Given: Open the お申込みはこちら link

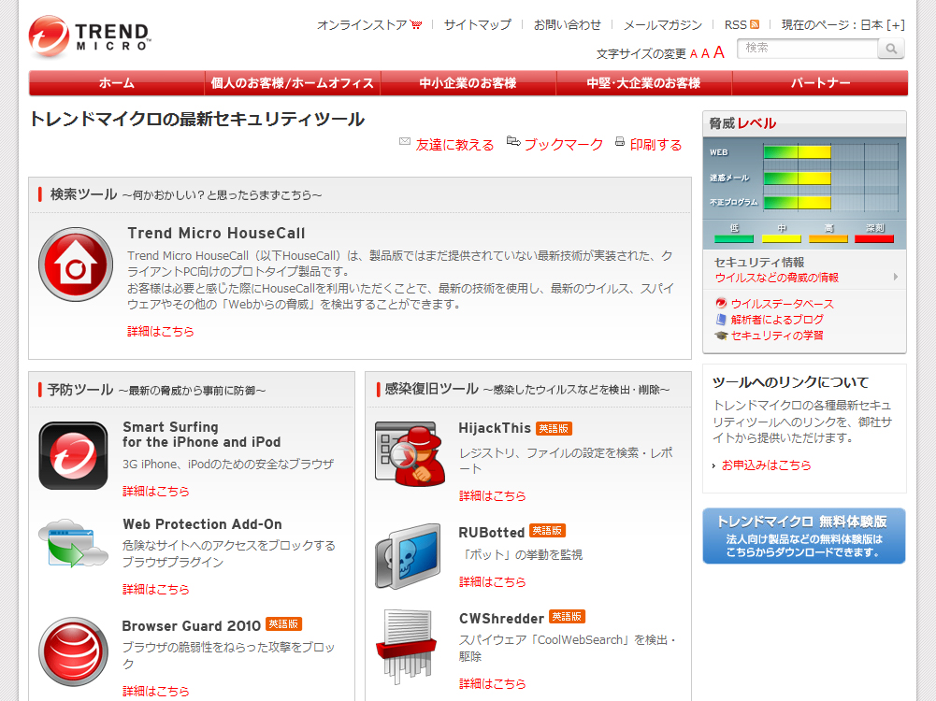Looking at the screenshot, I should tap(769, 464).
